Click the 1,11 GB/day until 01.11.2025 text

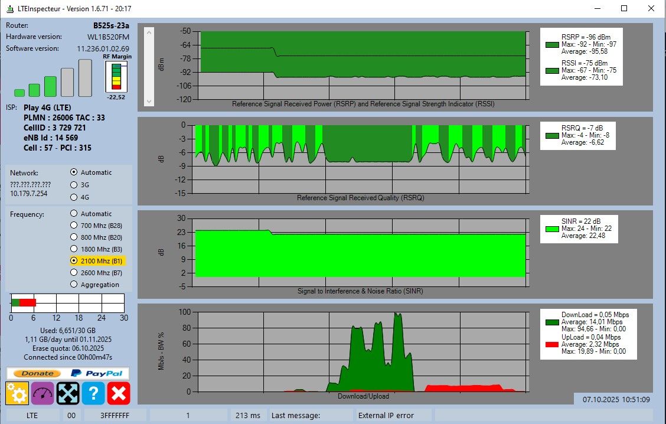tap(68, 340)
